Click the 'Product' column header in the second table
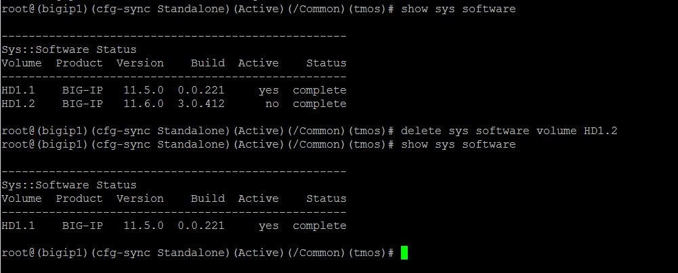Viewport: 678px width, 273px height. click(79, 198)
